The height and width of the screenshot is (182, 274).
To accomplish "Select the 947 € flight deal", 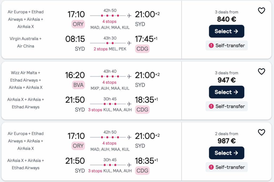I will 226,92.
